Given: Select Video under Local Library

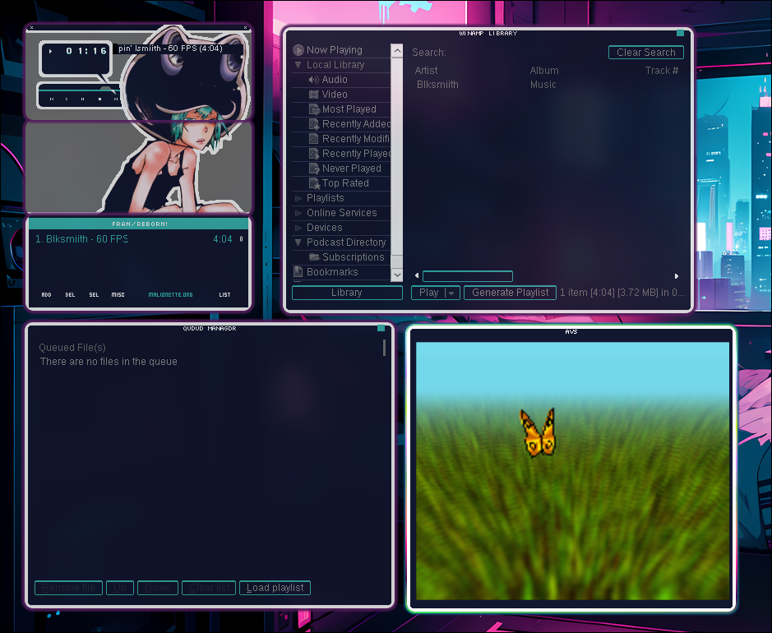Looking at the screenshot, I should (x=335, y=94).
